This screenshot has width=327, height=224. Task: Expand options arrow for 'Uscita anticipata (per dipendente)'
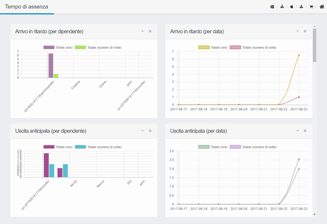tap(143, 131)
